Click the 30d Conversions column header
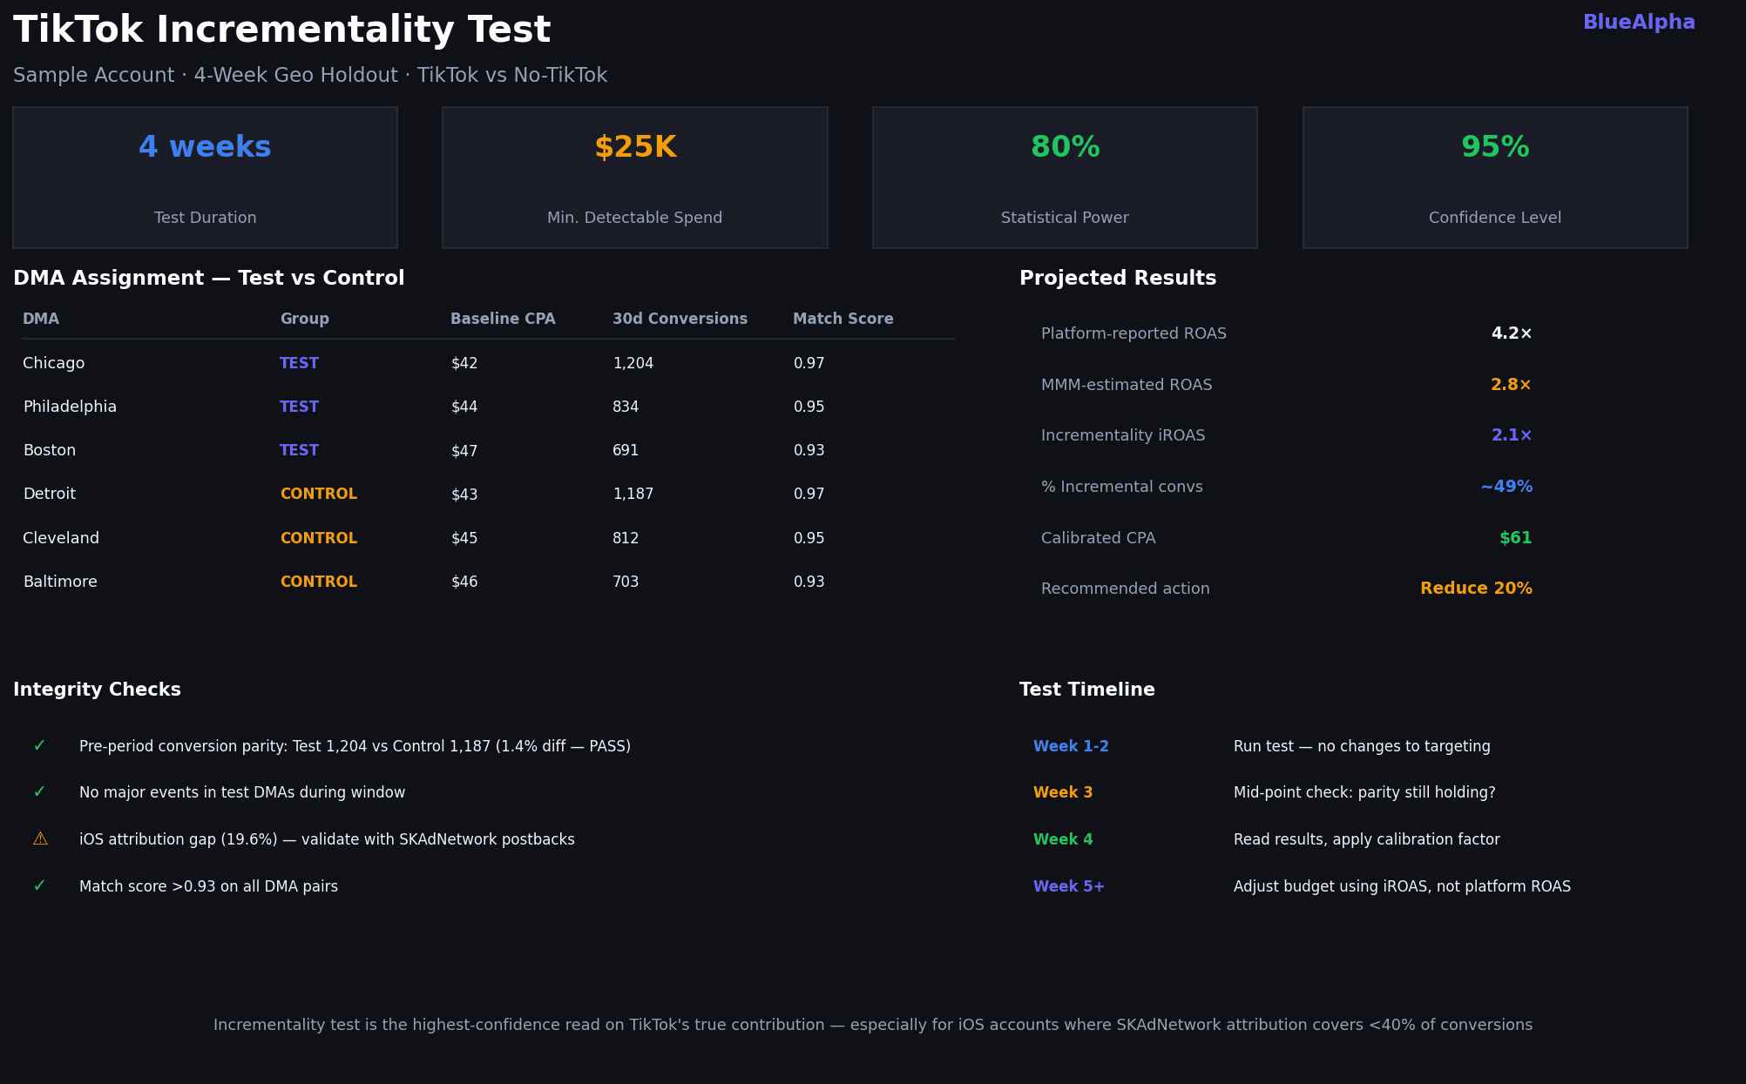1746x1084 pixels. coord(680,319)
